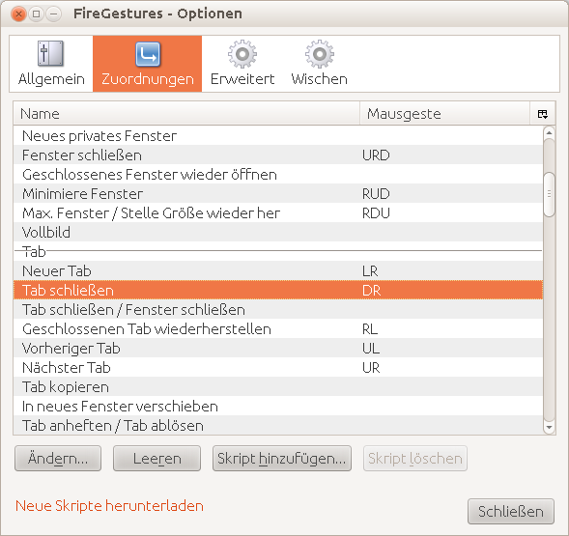Close the FireGestures Optionen window
The width and height of the screenshot is (569, 536).
click(18, 14)
